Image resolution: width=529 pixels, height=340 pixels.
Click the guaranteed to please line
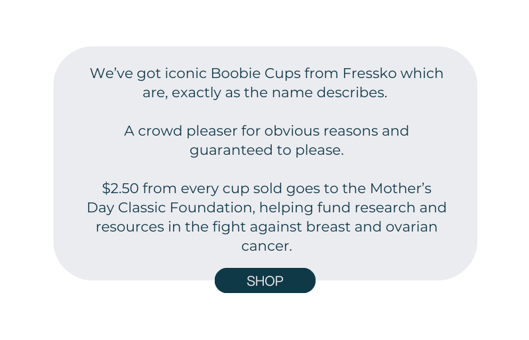click(x=266, y=151)
